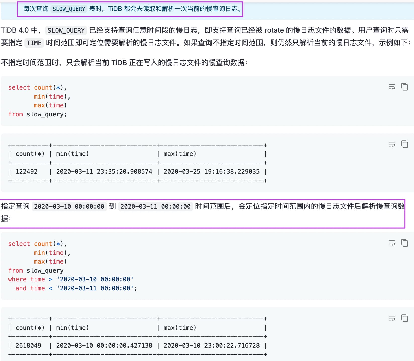Viewport: 414px width, 361px height.
Task: Click the code line 'from slow_query;' in the first query
Action: pyautogui.click(x=37, y=114)
